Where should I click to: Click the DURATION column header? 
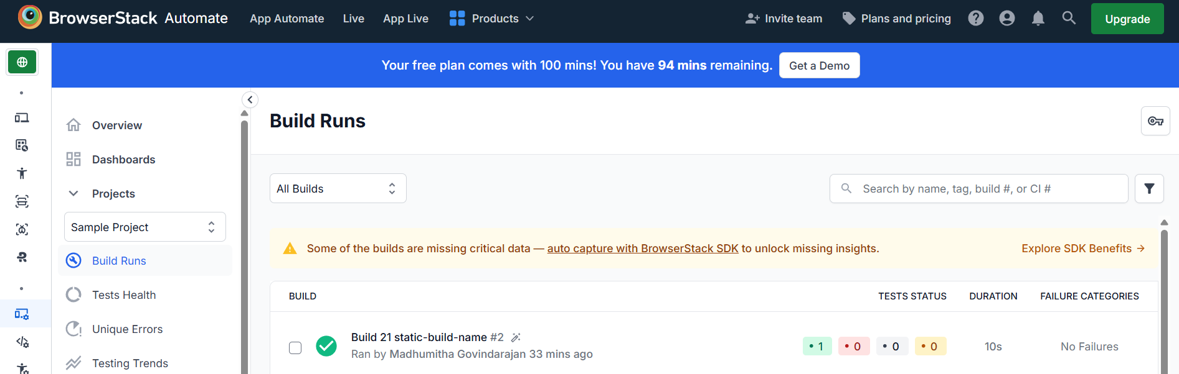993,296
